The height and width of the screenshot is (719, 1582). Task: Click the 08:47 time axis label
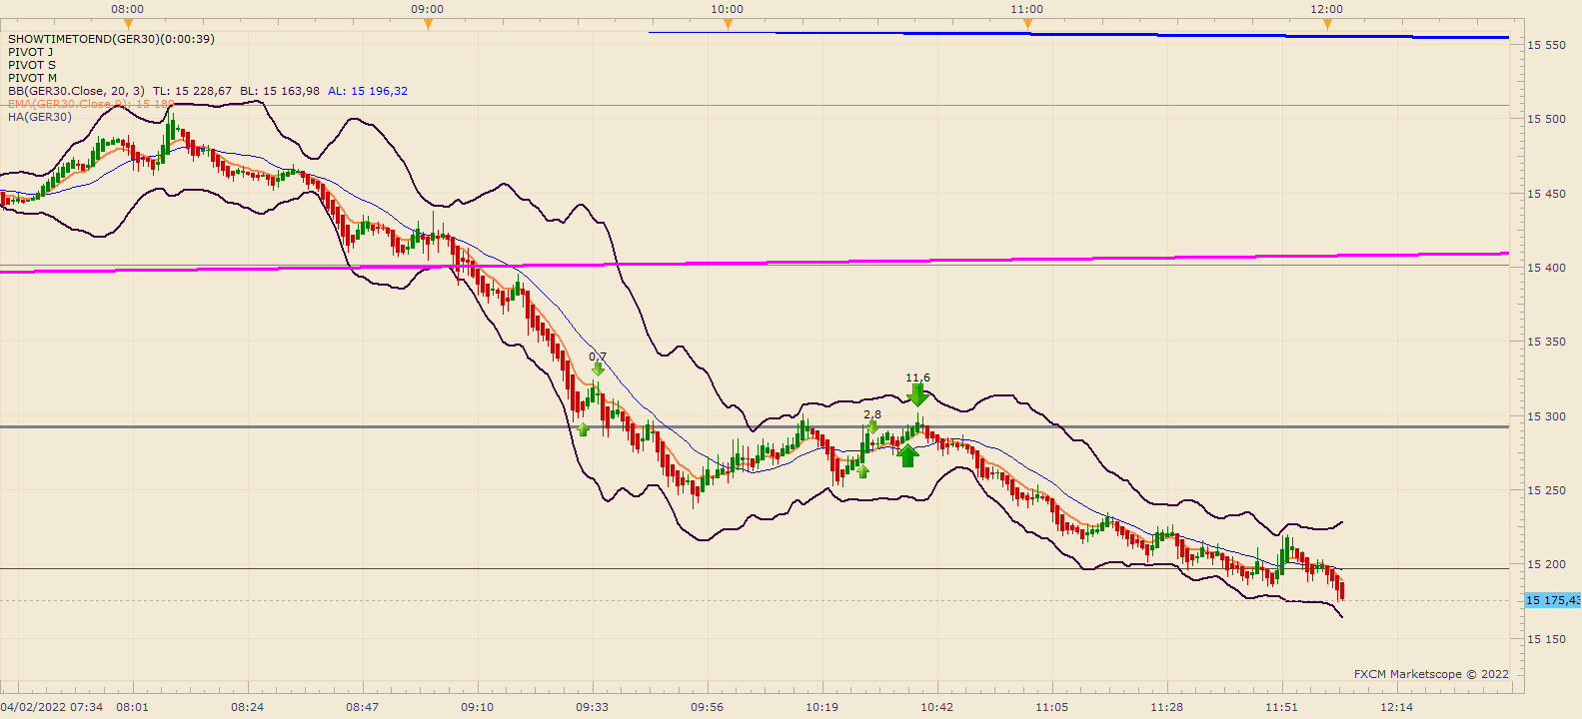point(363,707)
